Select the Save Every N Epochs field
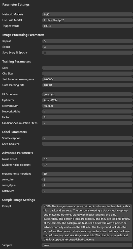 [x=87, y=53]
